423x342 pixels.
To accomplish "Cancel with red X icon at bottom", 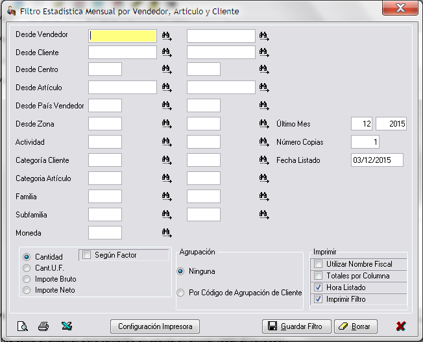I will 401,326.
